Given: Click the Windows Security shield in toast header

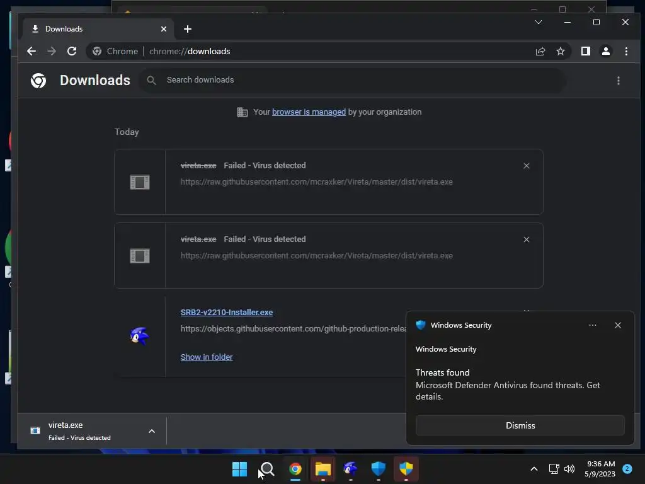Looking at the screenshot, I should click(x=420, y=325).
